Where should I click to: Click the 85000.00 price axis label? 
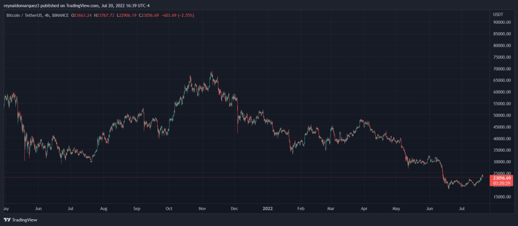tap(502, 34)
